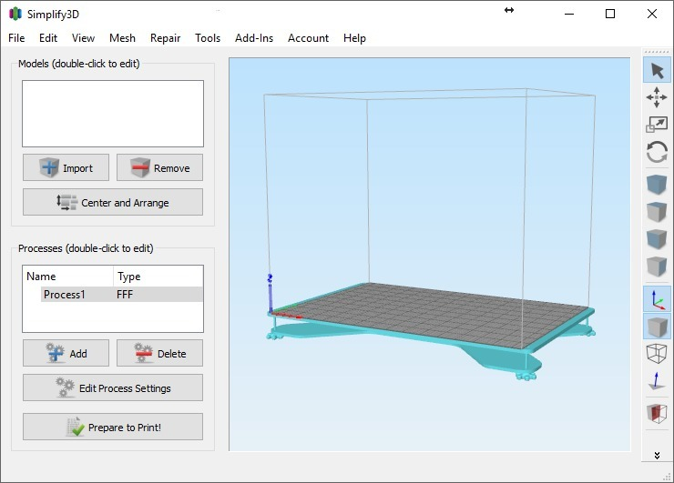
Task: Select Process1 in the processes list
Action: tap(65, 295)
